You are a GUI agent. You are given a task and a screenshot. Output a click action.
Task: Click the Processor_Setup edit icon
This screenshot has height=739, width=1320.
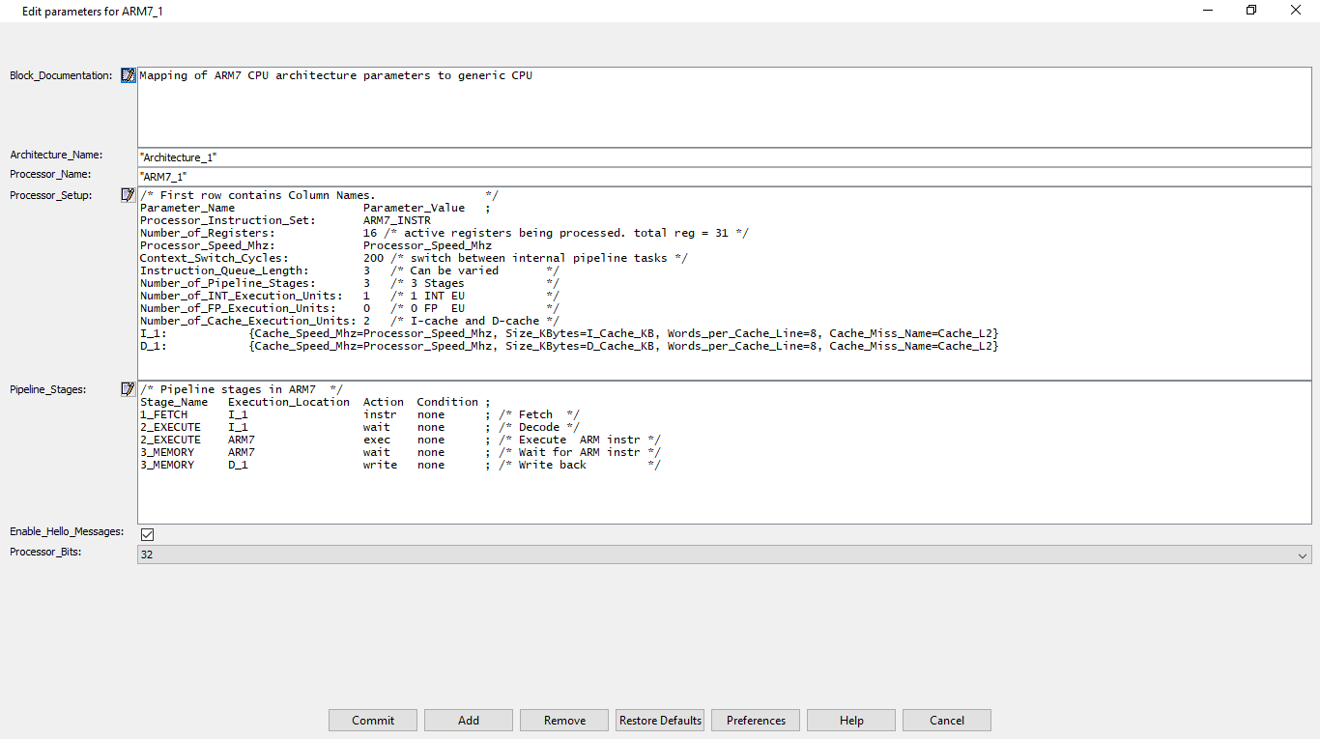pos(129,195)
